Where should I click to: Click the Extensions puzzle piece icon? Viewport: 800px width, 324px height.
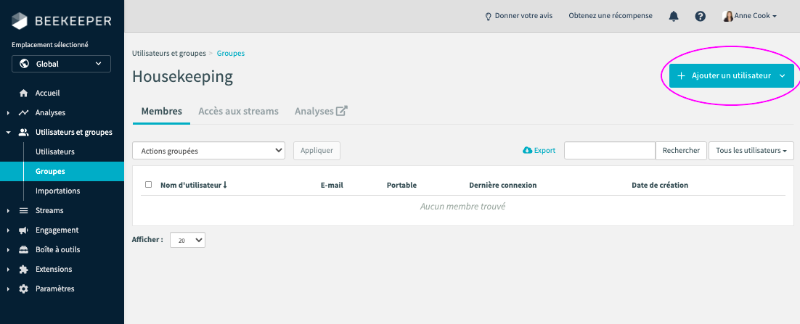(23, 270)
